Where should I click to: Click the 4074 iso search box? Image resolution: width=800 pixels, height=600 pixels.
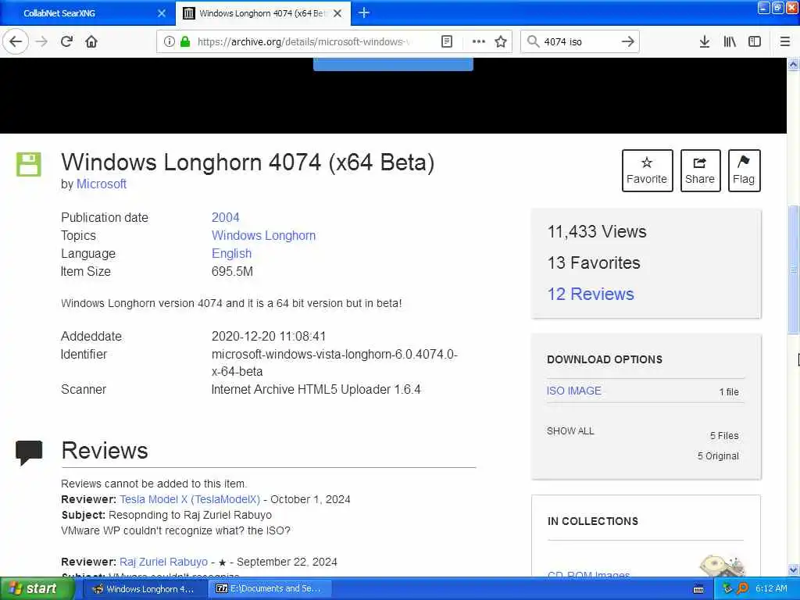579,41
